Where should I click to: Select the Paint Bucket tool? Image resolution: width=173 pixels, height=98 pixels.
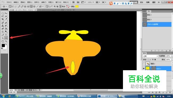coord(6,29)
